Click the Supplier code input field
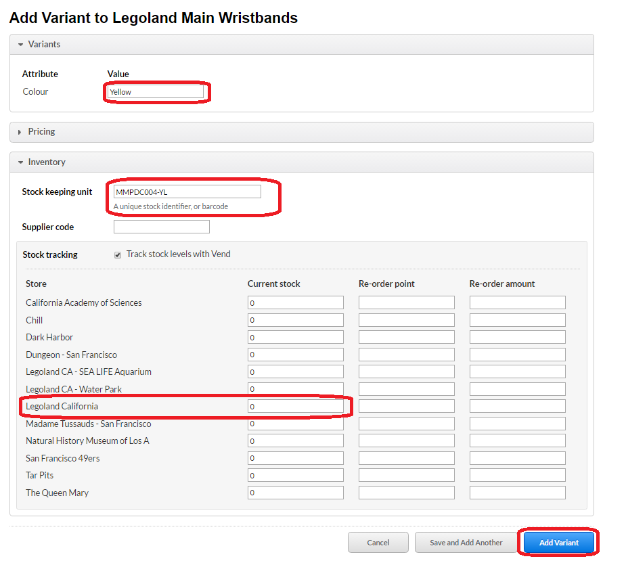Image resolution: width=626 pixels, height=563 pixels. click(x=162, y=227)
